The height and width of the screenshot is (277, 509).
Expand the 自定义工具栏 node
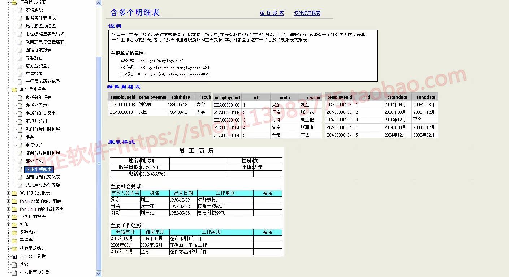(x=8, y=256)
